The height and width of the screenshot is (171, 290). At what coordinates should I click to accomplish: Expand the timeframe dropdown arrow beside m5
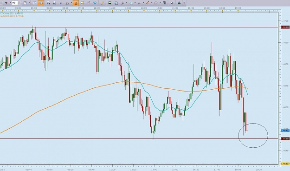19,3
